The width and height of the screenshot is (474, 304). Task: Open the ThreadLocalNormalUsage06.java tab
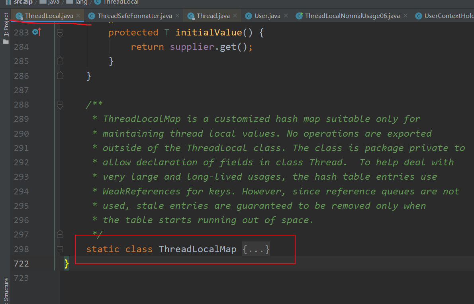click(351, 16)
